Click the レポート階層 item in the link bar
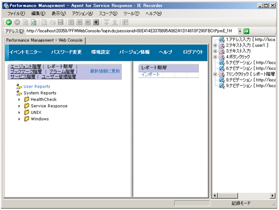 [x=60, y=66]
